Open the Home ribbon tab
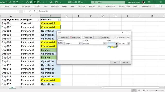Image resolution: width=165 pixels, height=92 pixels. [7, 6]
